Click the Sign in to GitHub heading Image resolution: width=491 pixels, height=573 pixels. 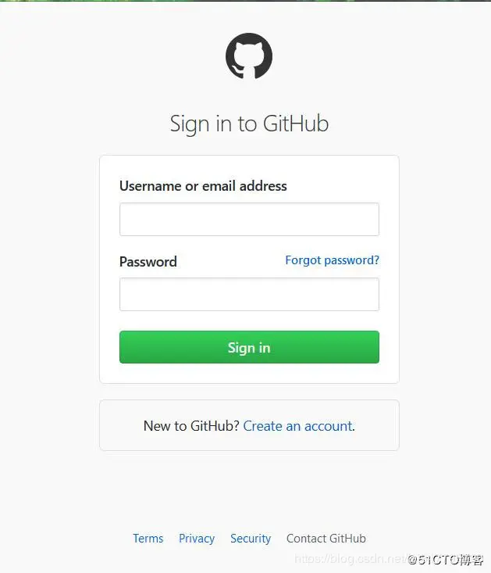[249, 124]
